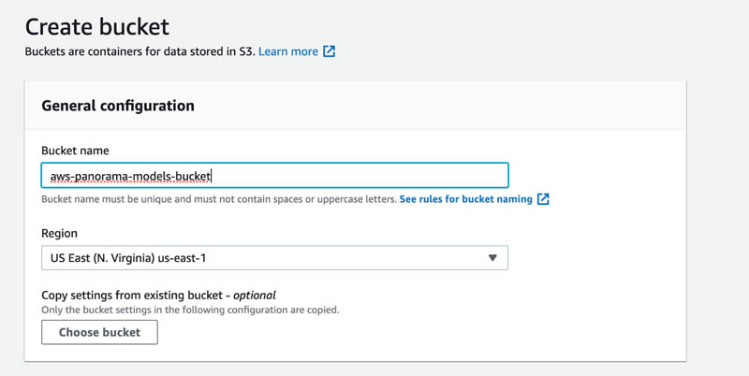Select the Create bucket heading text

point(97,27)
